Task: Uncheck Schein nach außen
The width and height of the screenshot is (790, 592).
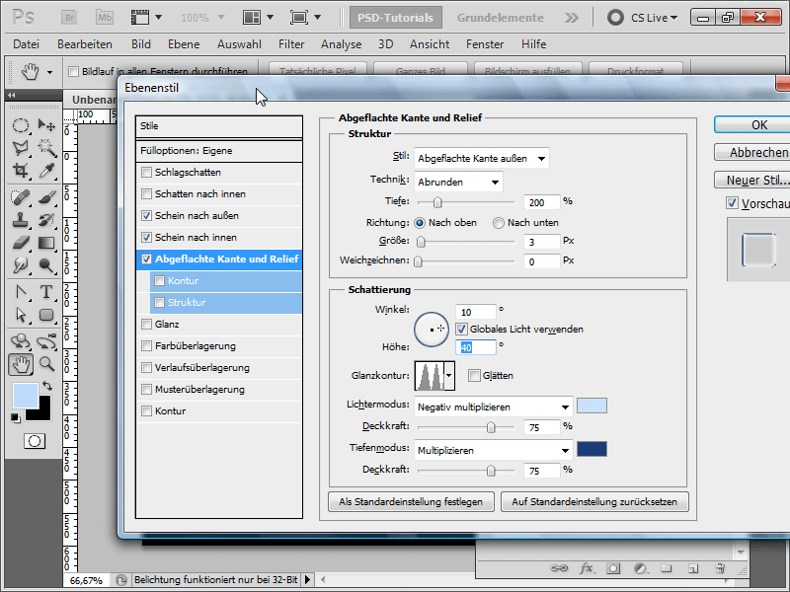Action: [x=146, y=215]
